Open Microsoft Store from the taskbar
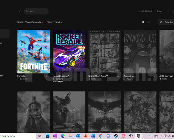The width and height of the screenshot is (174, 139). point(48,136)
